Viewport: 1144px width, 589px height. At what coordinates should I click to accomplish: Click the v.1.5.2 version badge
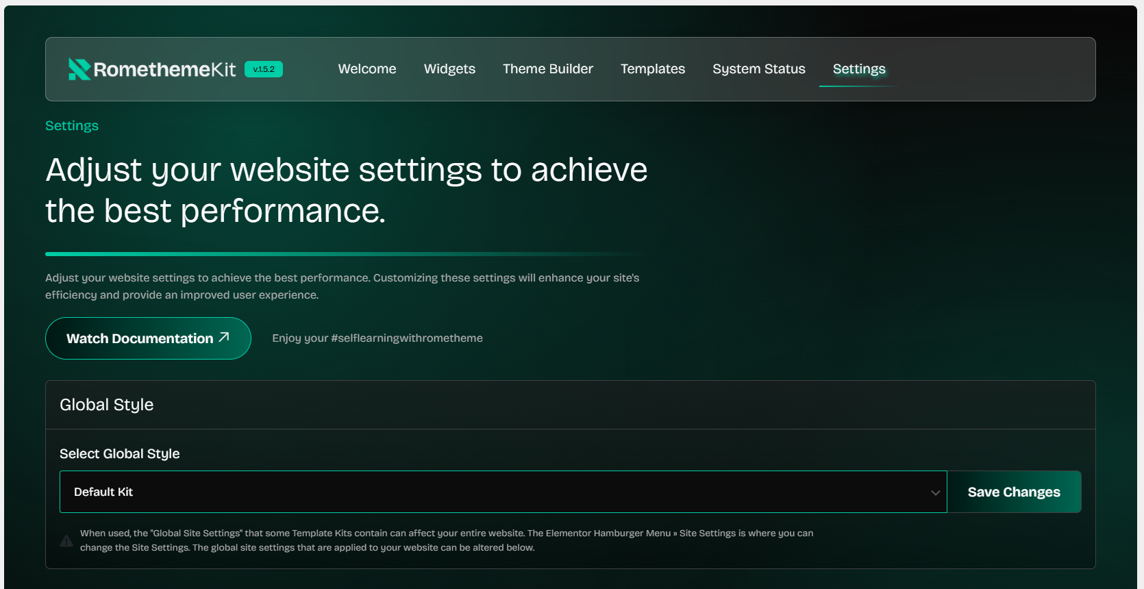264,69
